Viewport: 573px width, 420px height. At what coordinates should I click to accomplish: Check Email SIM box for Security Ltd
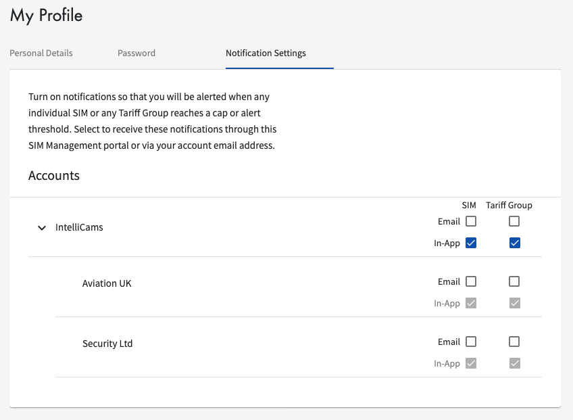click(471, 342)
